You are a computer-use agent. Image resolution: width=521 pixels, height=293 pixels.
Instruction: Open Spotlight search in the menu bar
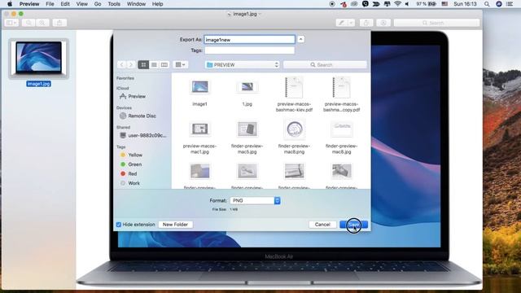click(487, 4)
